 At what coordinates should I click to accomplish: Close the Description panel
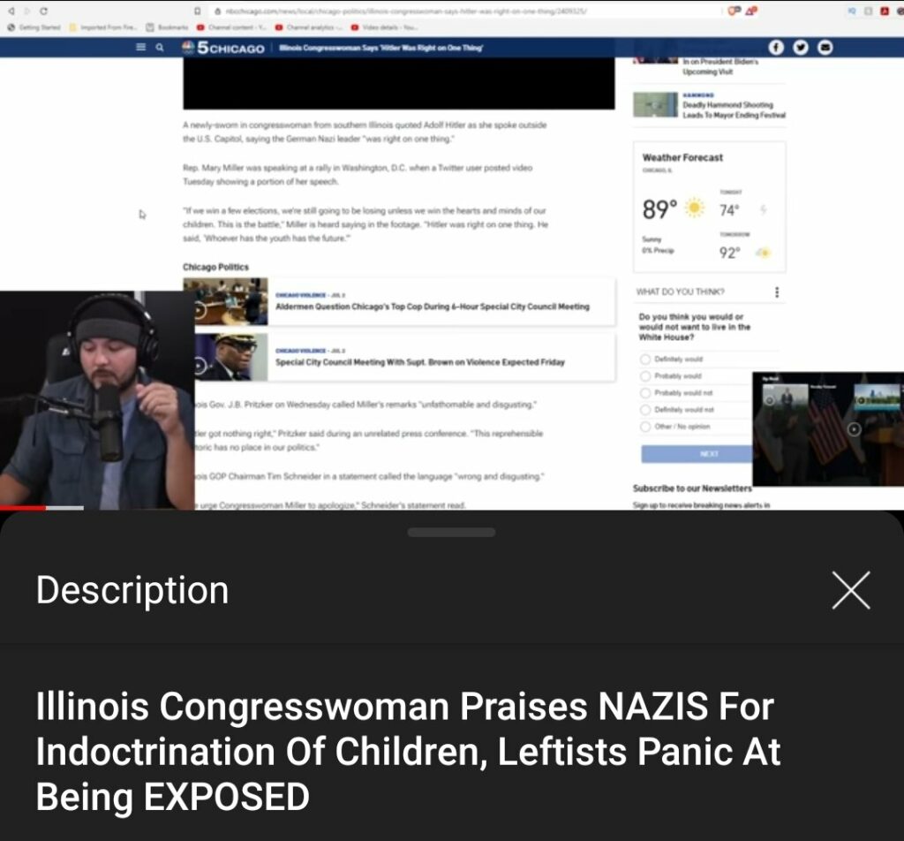pos(850,590)
